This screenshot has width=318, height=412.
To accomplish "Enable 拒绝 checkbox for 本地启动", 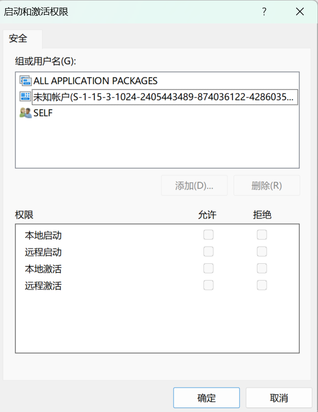I will click(x=262, y=234).
